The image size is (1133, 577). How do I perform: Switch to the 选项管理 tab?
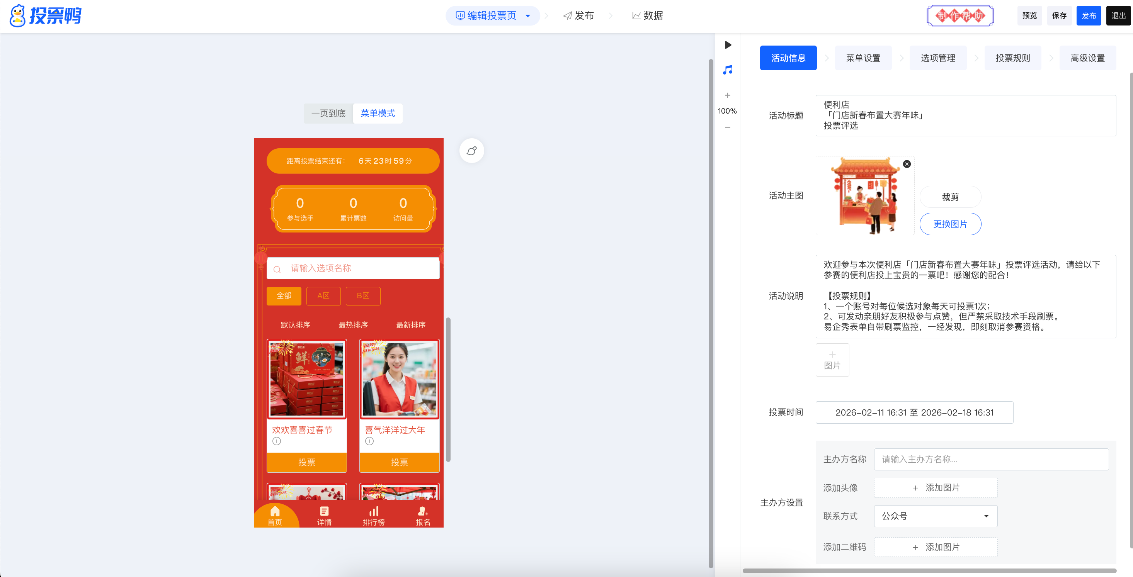(x=938, y=58)
